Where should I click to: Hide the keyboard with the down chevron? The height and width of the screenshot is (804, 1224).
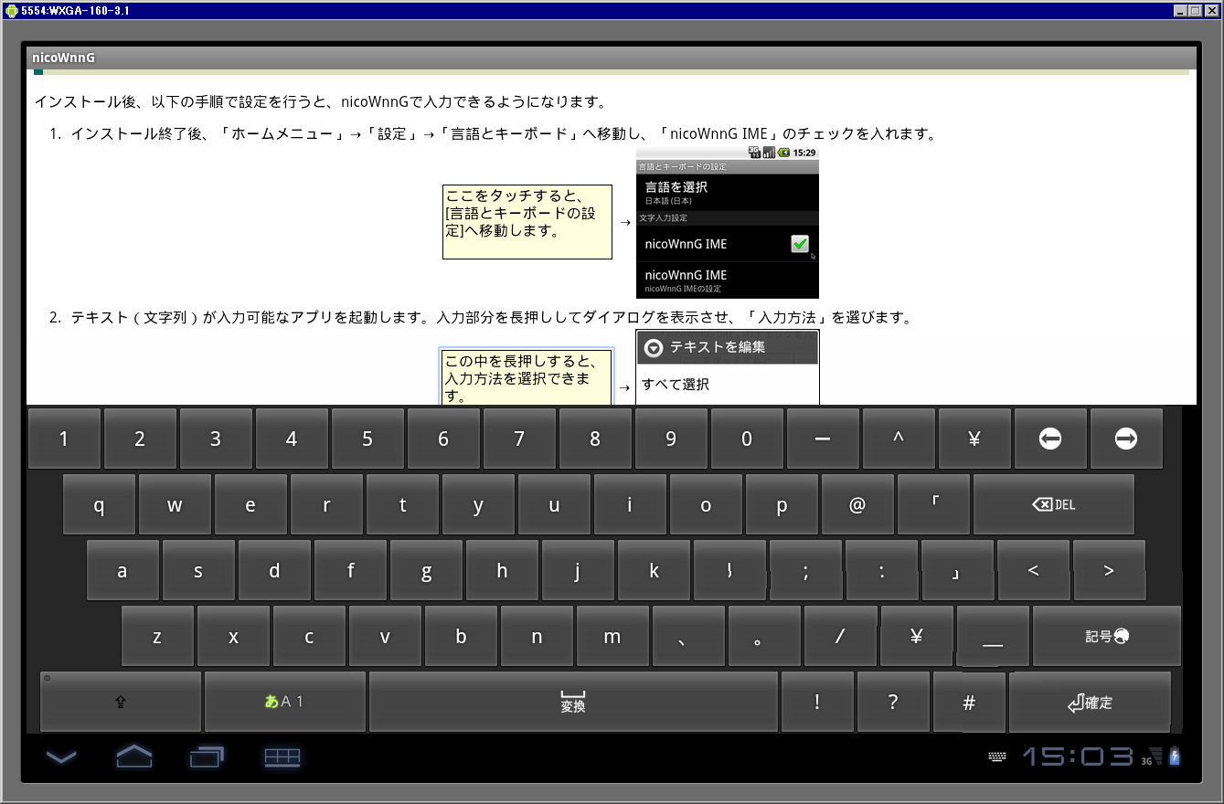tap(61, 756)
